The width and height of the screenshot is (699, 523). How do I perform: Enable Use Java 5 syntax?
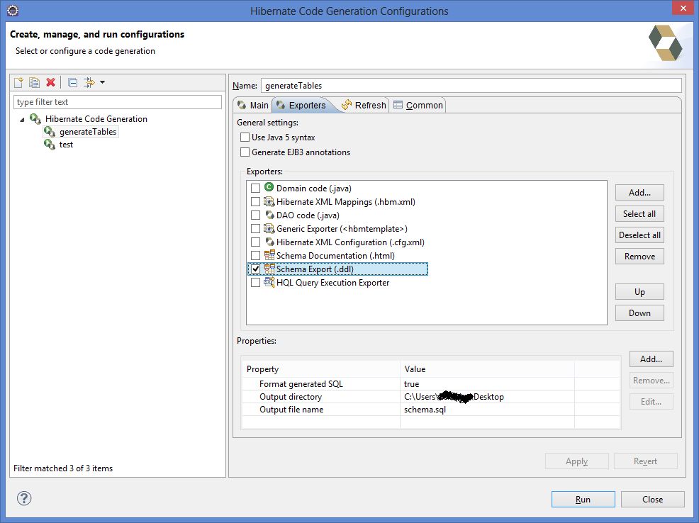coord(245,137)
